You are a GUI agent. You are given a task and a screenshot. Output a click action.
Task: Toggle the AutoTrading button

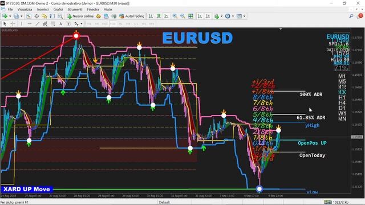point(132,16)
